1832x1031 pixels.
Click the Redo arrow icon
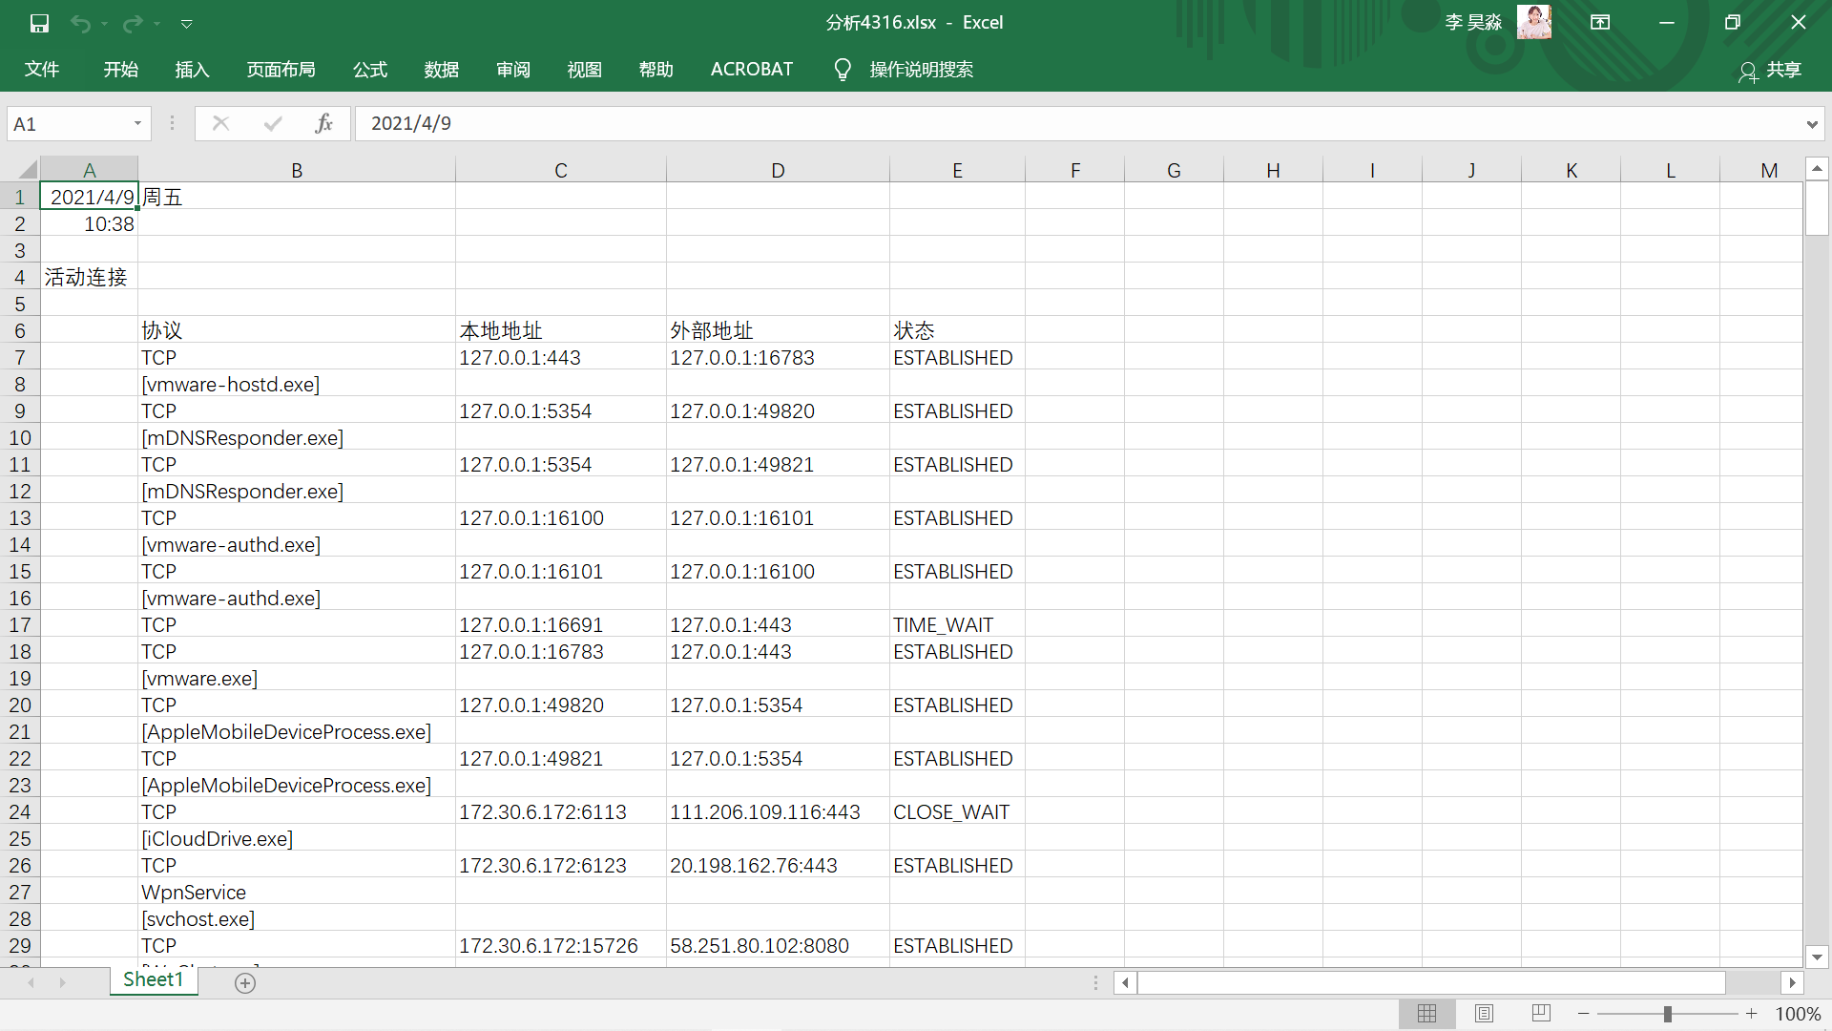[133, 23]
